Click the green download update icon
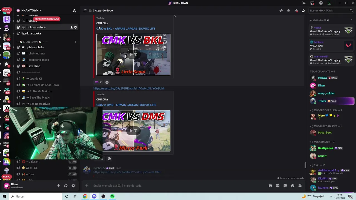Screen dimensions: 356x200 329,3
